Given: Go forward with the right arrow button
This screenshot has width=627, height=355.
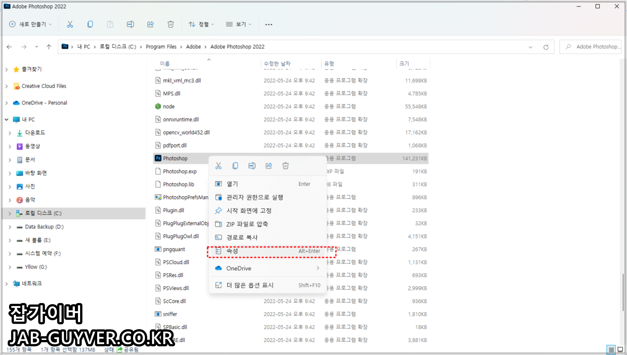Looking at the screenshot, I should click(x=24, y=47).
